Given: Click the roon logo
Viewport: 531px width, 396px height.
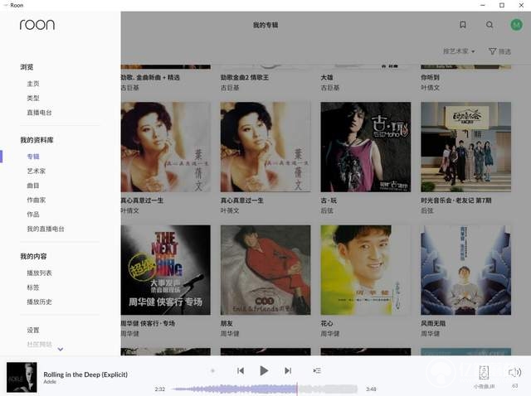Looking at the screenshot, I should 37,25.
